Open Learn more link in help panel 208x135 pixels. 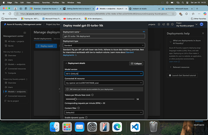point(174,62)
